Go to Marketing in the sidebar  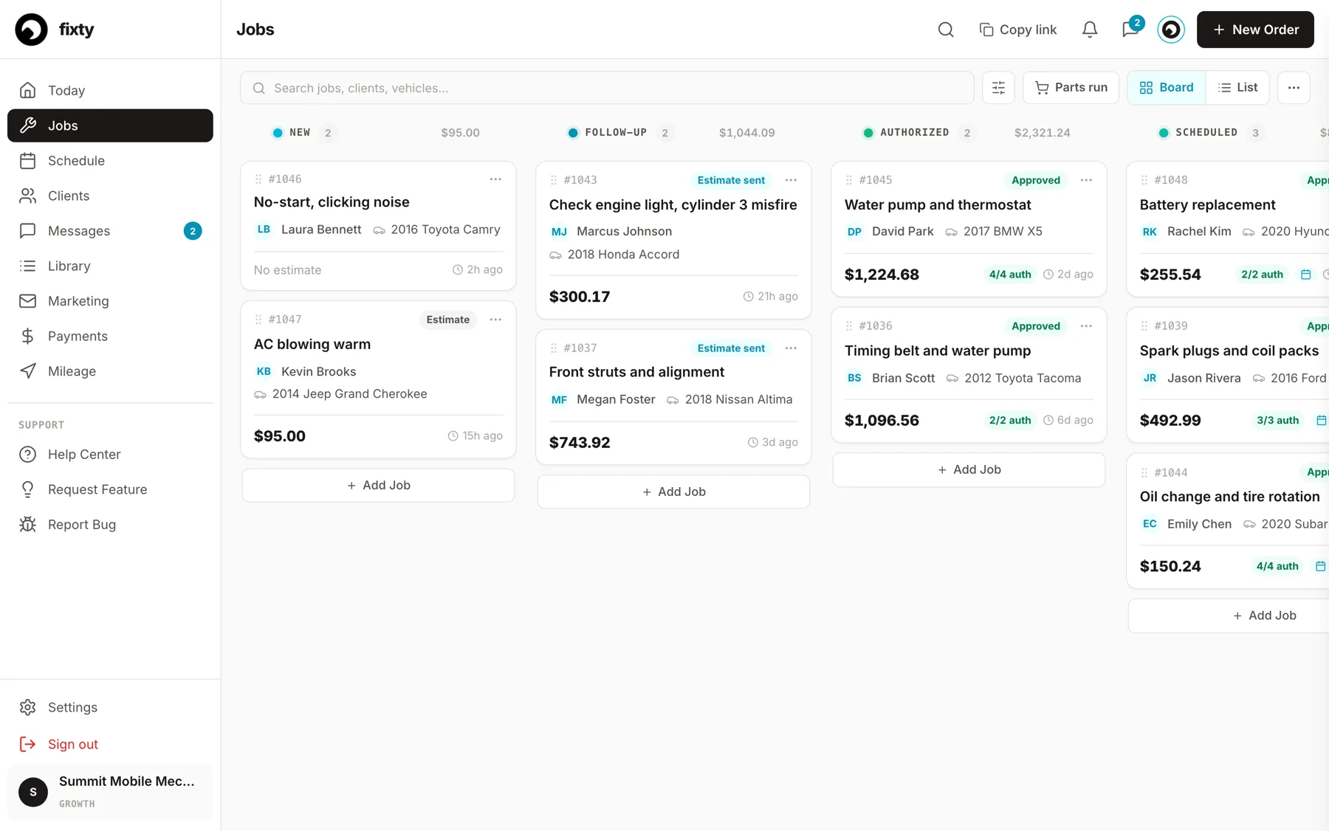[110, 301]
